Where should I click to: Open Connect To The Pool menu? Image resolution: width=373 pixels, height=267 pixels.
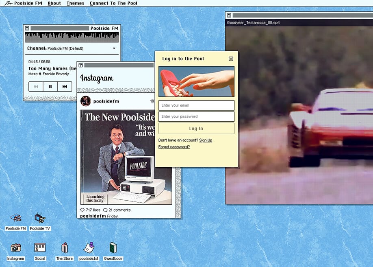click(113, 3)
